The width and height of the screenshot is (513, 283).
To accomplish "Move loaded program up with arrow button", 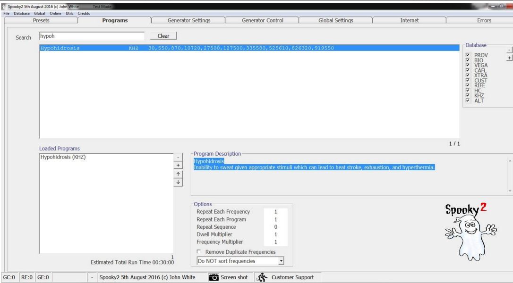I will pos(178,174).
